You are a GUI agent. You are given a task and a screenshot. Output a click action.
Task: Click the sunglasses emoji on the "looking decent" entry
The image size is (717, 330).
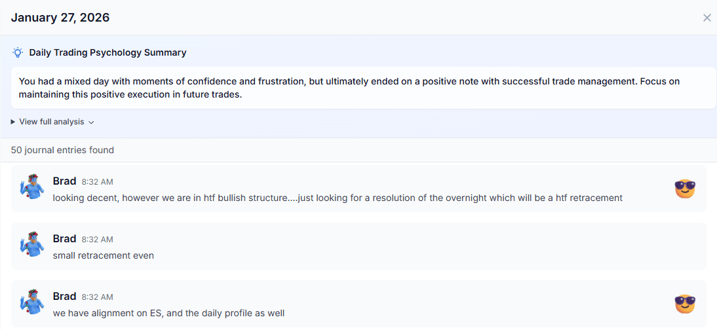pos(684,189)
